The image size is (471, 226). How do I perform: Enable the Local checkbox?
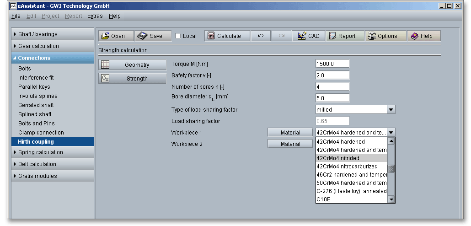[178, 36]
